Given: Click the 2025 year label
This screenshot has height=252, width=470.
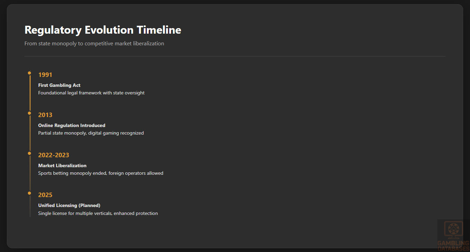Looking at the screenshot, I should click(x=45, y=195).
